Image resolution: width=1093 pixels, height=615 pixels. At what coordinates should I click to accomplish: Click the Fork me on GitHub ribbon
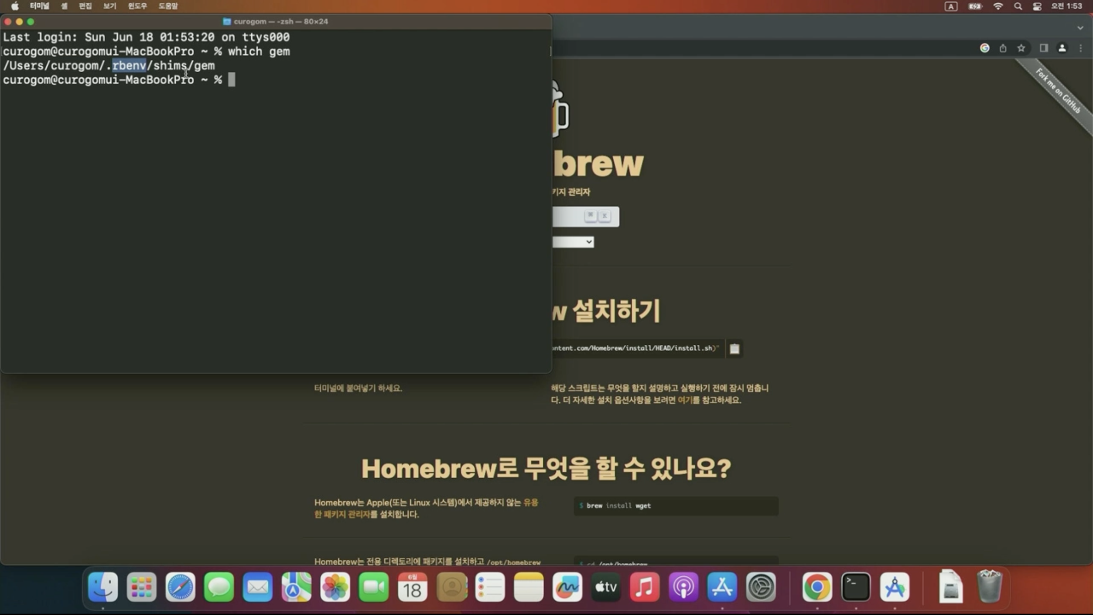(x=1059, y=91)
